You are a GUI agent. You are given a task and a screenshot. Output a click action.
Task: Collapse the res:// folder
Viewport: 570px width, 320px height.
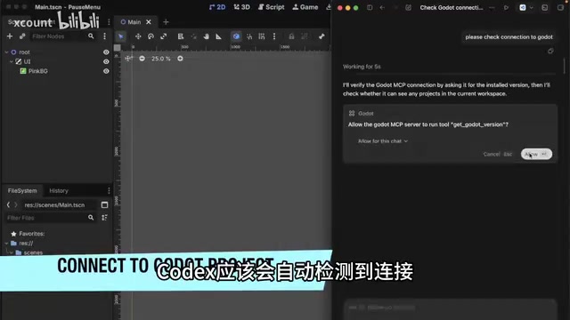[x=6, y=244]
